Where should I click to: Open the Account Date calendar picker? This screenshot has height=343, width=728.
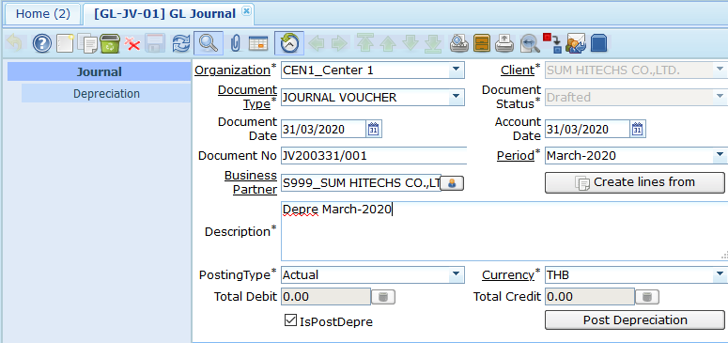pyautogui.click(x=638, y=130)
